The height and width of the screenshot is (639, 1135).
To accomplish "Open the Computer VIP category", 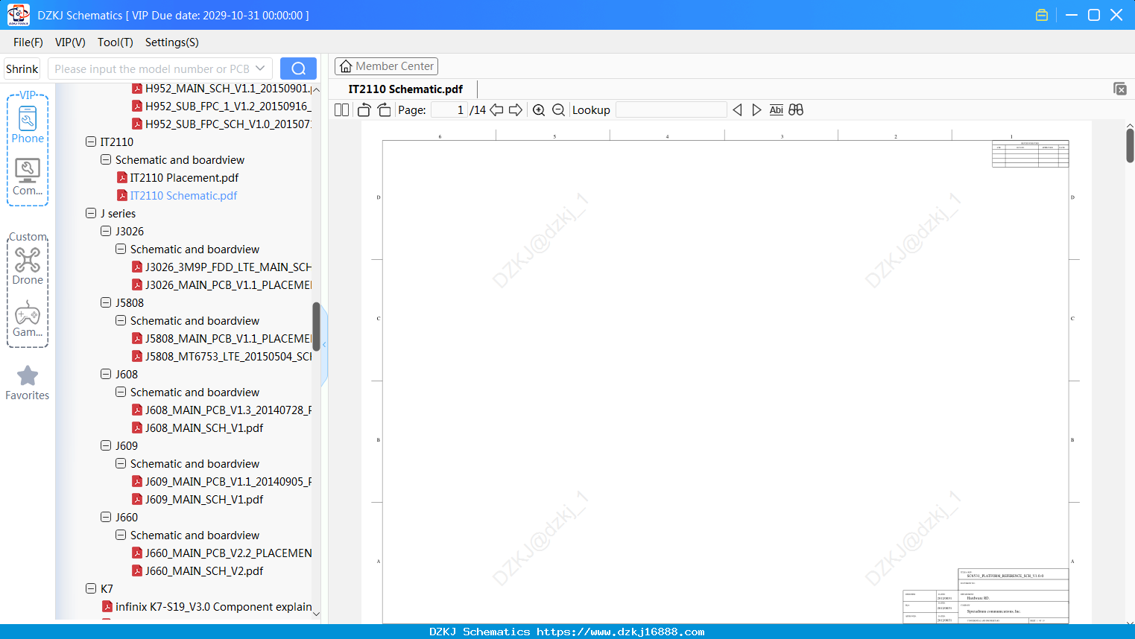I will click(x=28, y=177).
